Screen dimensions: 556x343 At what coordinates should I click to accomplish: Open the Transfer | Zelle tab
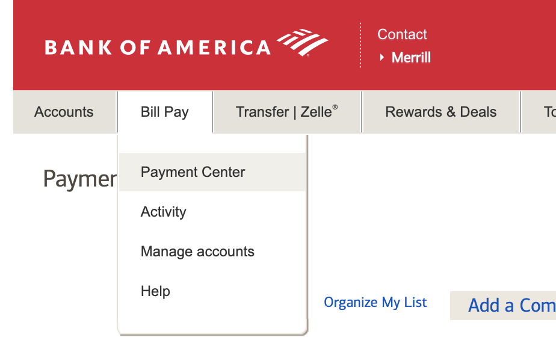[286, 112]
